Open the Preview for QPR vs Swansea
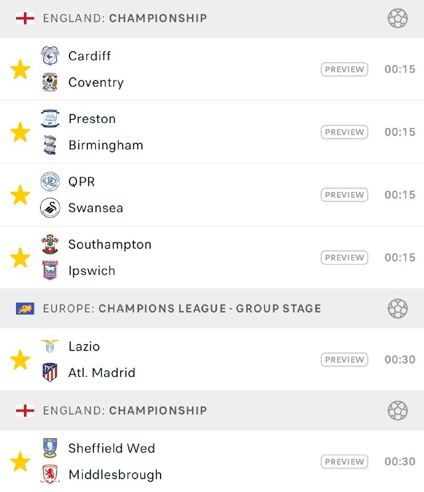The image size is (424, 492). click(x=344, y=195)
